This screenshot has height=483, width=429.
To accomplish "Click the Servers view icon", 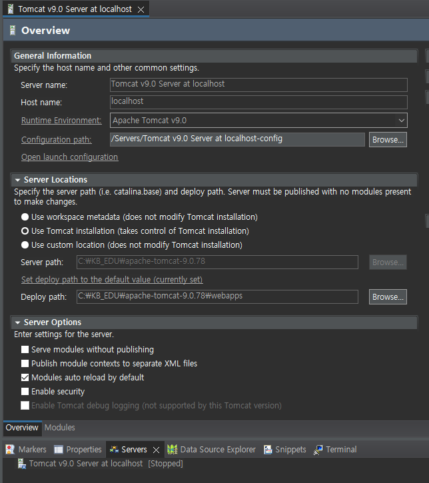I will click(x=114, y=450).
